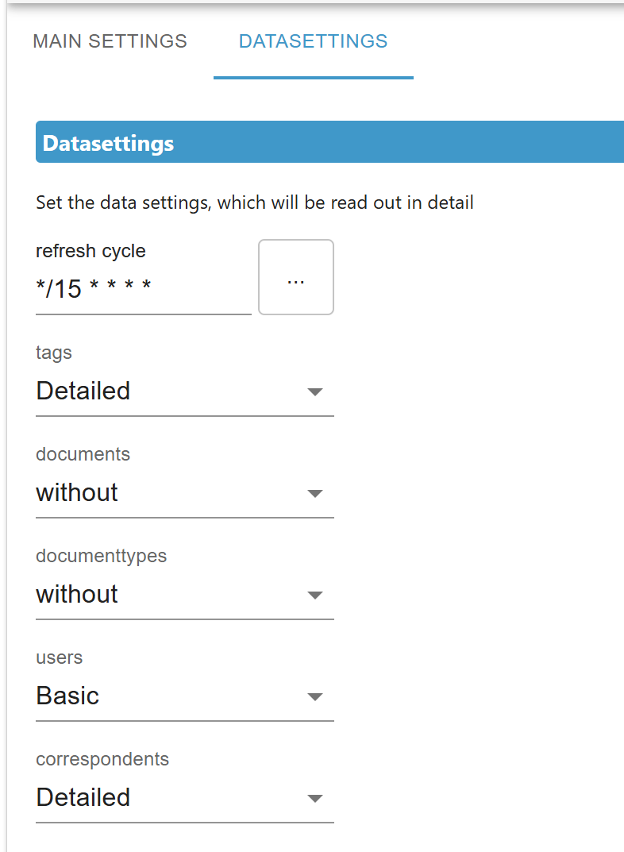The height and width of the screenshot is (852, 624).
Task: Select the DATASETTINGS tab
Action: (314, 41)
